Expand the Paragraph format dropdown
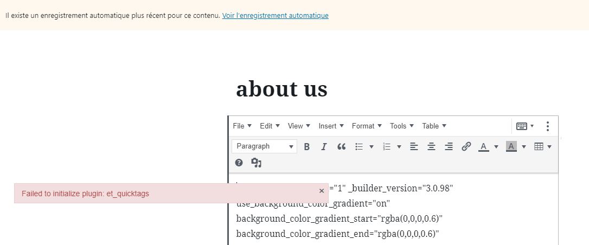Image resolution: width=589 pixels, height=245 pixels. (x=264, y=146)
